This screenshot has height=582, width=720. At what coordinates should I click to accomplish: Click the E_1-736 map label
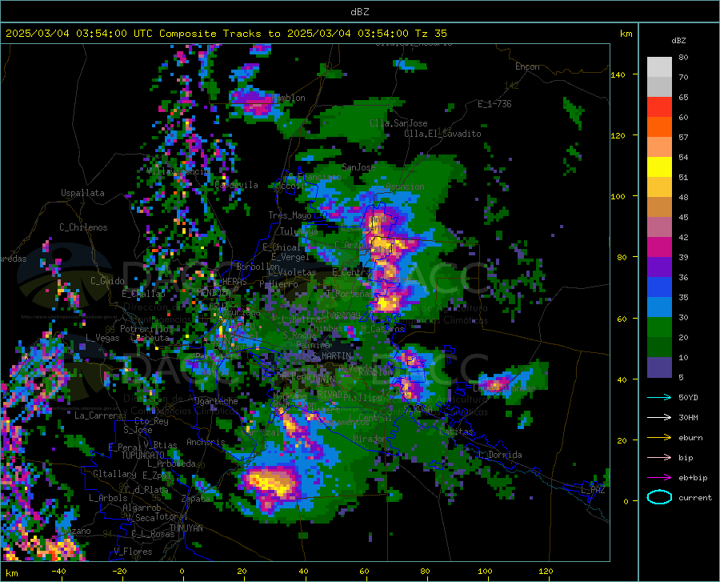494,104
